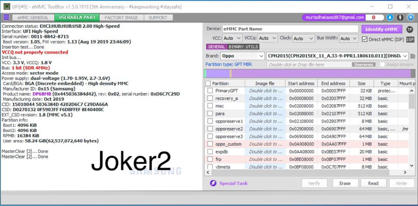
Task: Check the misc partition checkbox
Action: [210, 106]
